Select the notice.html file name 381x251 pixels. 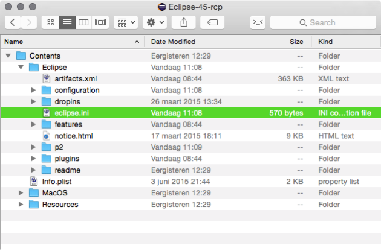74,136
